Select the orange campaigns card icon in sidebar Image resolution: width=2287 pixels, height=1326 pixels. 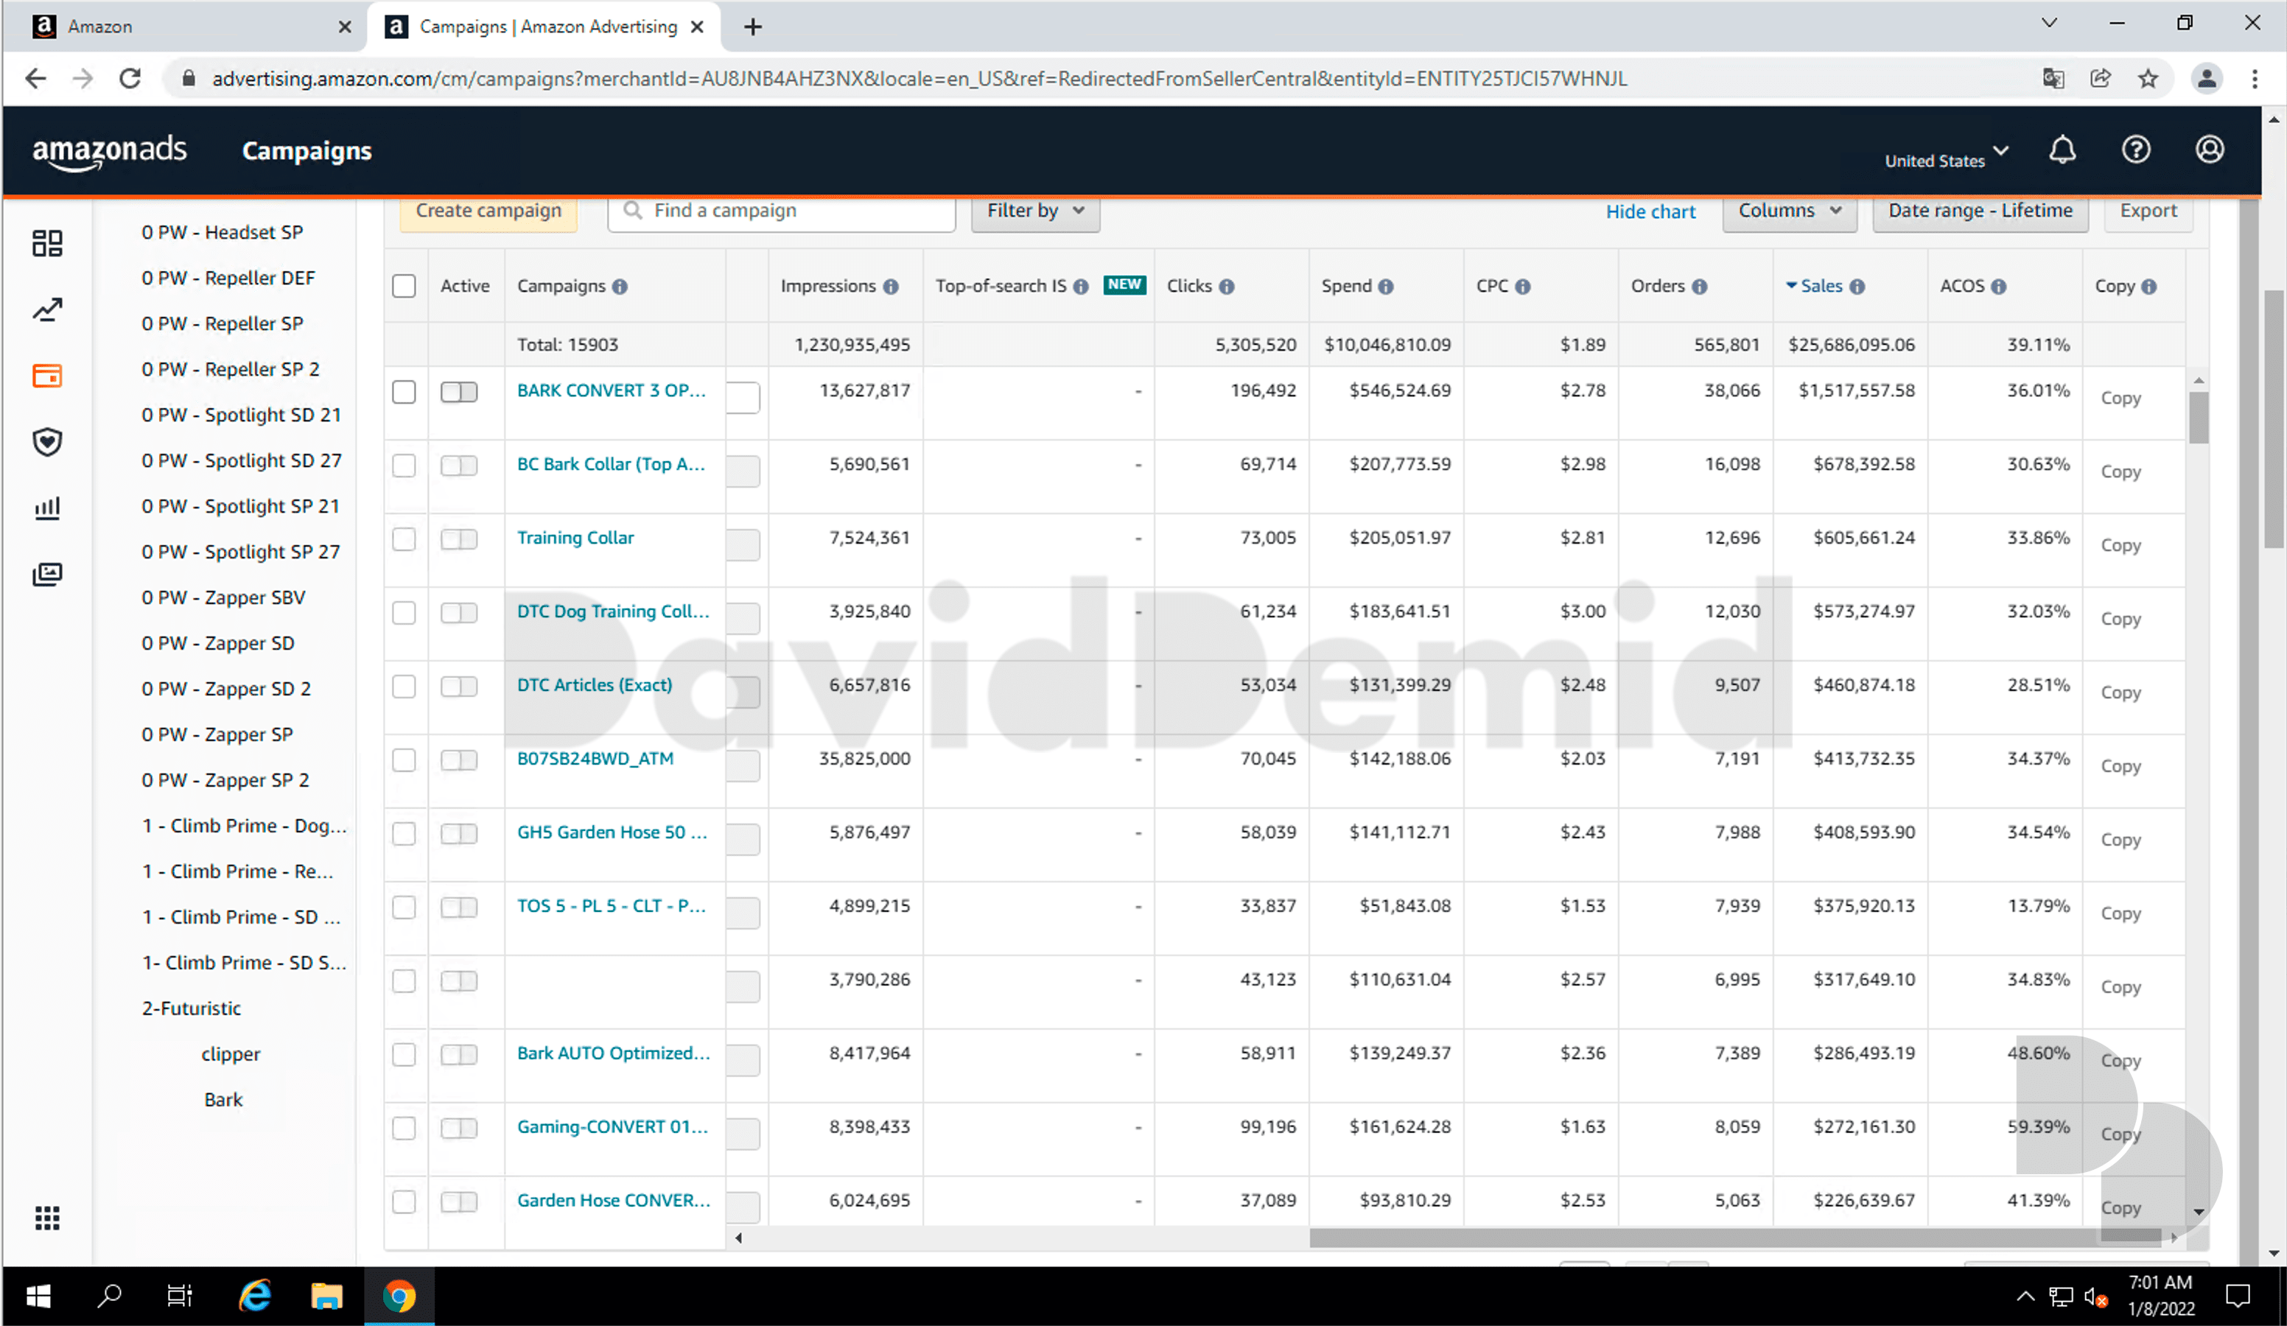point(47,376)
